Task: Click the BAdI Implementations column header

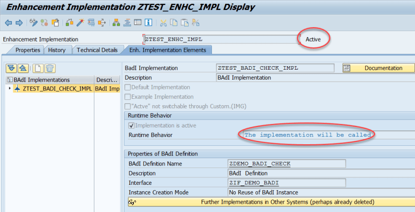Action: pos(50,80)
